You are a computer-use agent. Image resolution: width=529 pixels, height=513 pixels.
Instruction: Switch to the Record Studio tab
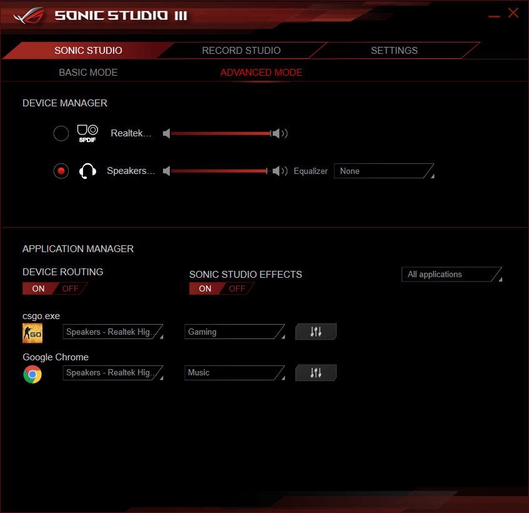241,50
